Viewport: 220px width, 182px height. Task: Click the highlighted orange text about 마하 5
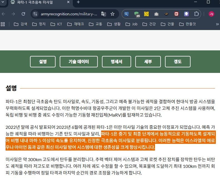click(110, 141)
